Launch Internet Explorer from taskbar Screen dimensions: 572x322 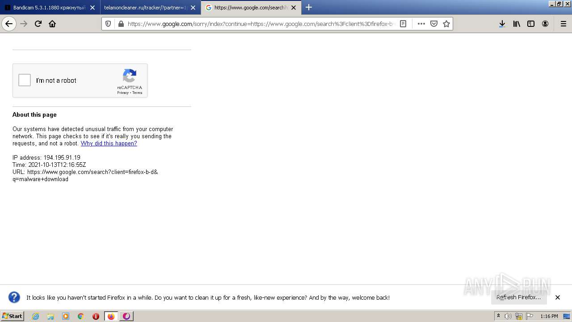pyautogui.click(x=35, y=316)
